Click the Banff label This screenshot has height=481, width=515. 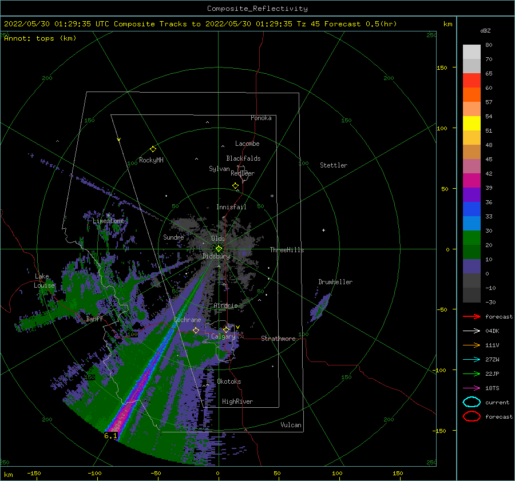pos(94,319)
